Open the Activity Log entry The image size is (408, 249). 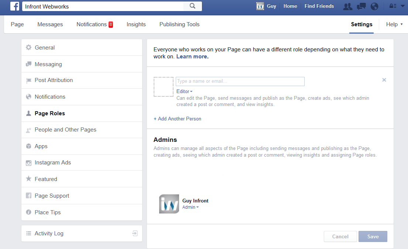click(x=82, y=233)
